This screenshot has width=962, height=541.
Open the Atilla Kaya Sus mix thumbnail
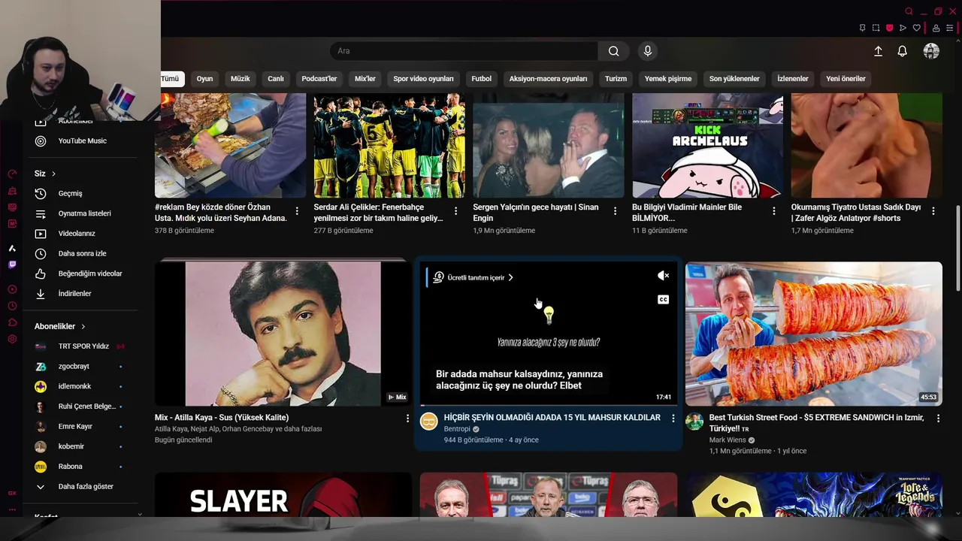coord(283,334)
